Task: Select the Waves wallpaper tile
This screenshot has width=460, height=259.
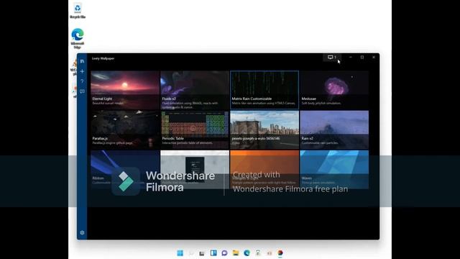Action: [334, 170]
